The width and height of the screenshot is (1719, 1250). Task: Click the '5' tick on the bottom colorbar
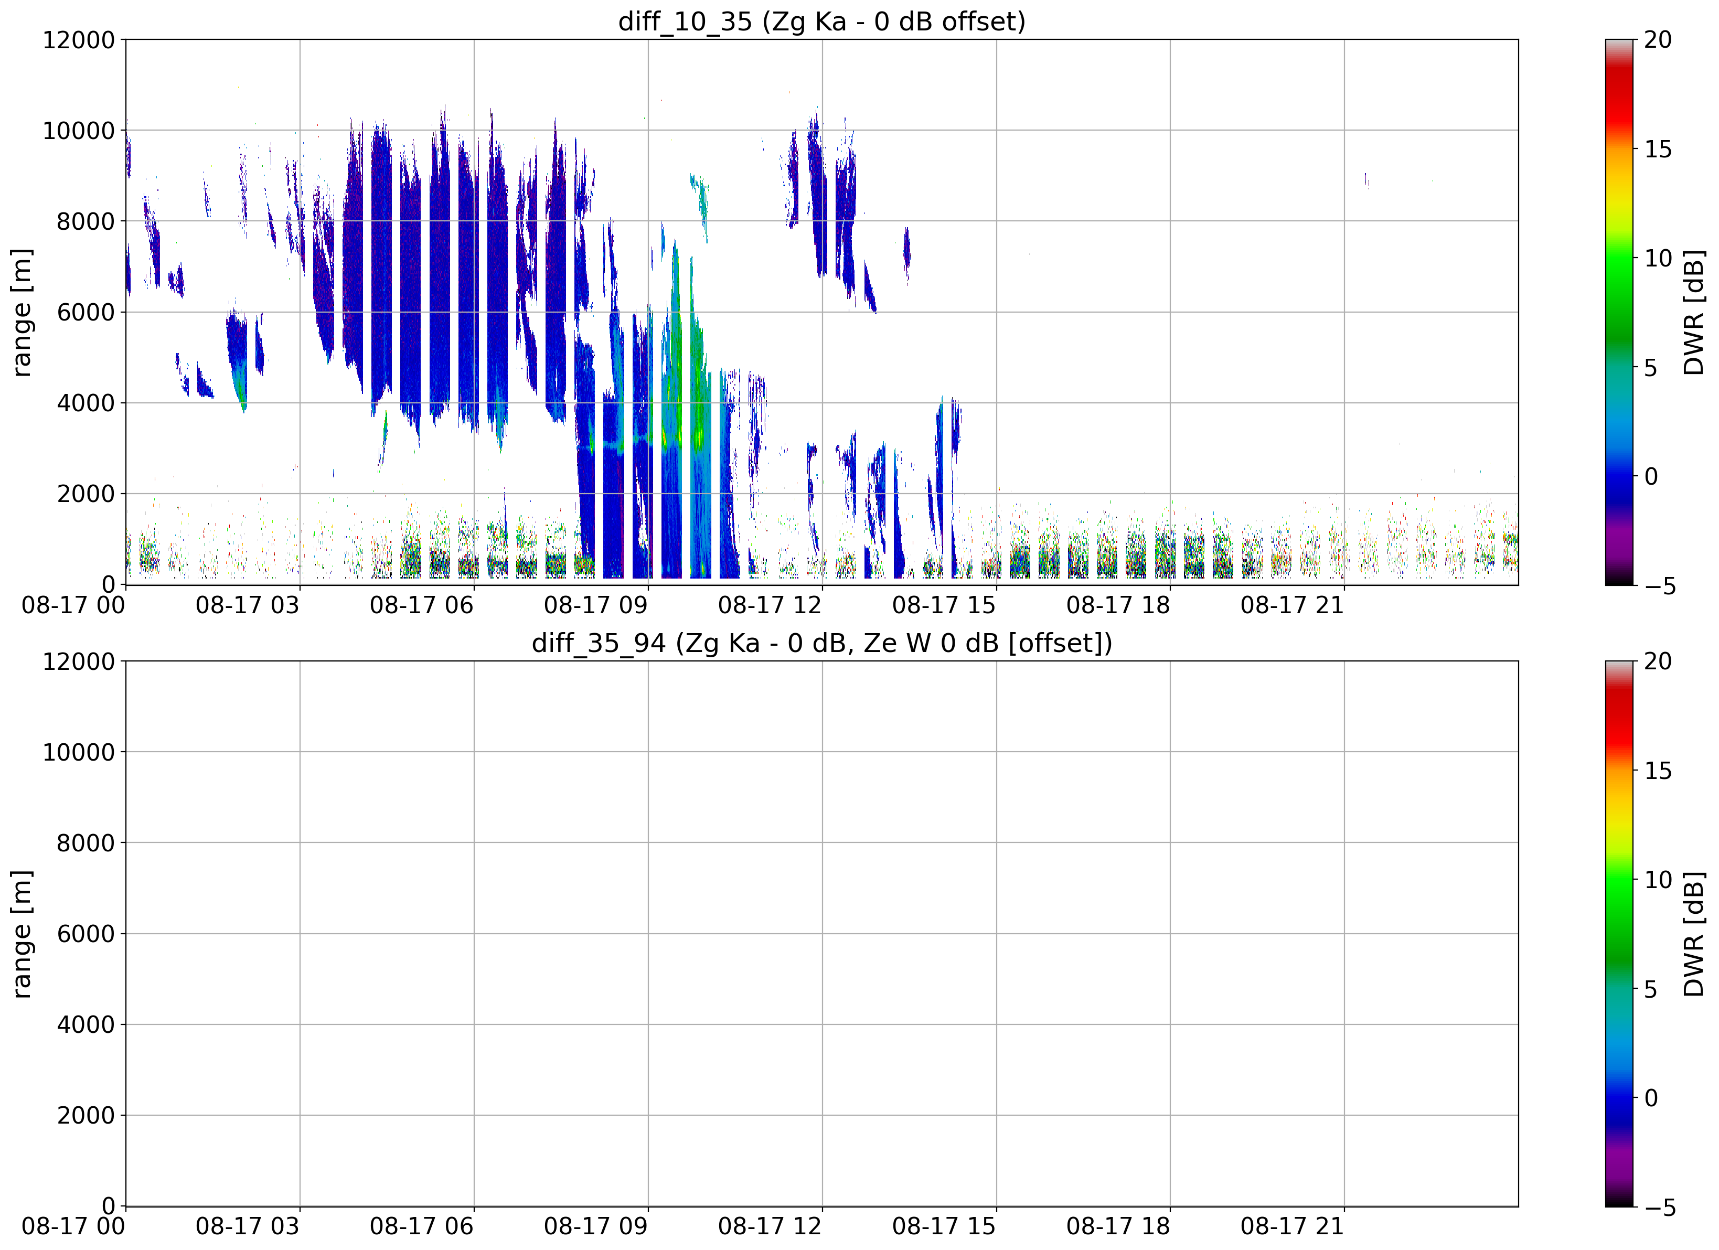coord(1651,990)
